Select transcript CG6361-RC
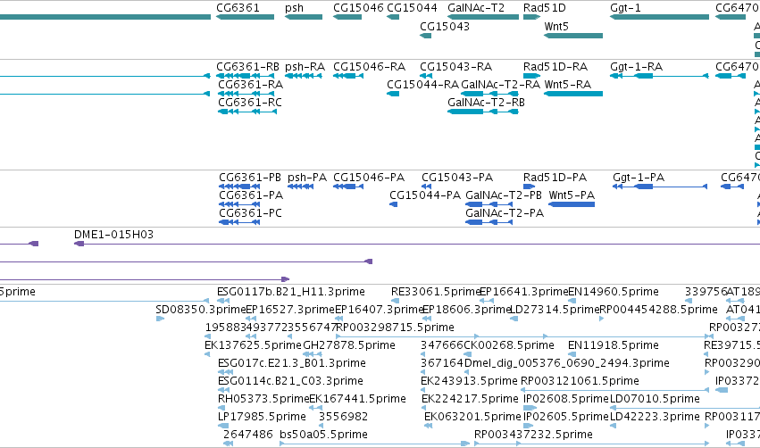The height and width of the screenshot is (448, 760). 247,112
